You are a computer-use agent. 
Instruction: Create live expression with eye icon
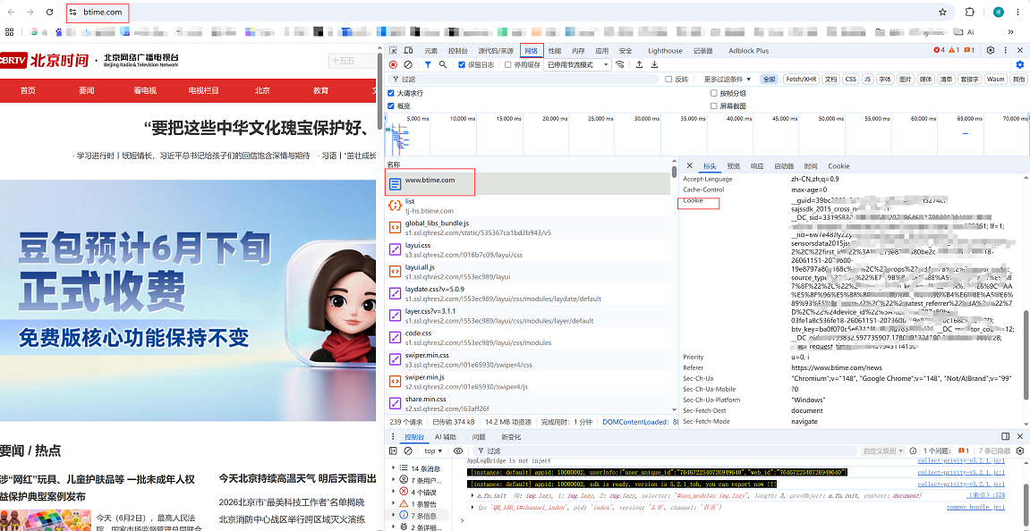pyautogui.click(x=458, y=451)
